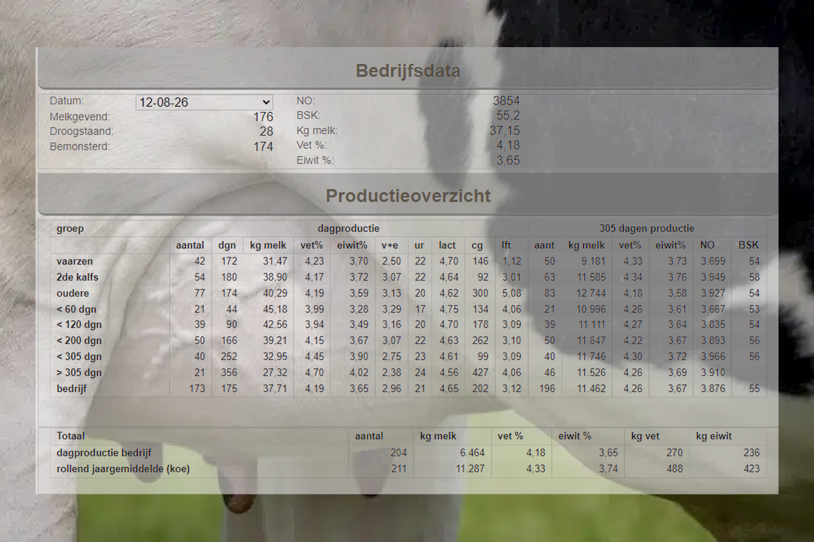Click the bedrijf row kg melk value 37,71
The image size is (814, 542).
[275, 388]
